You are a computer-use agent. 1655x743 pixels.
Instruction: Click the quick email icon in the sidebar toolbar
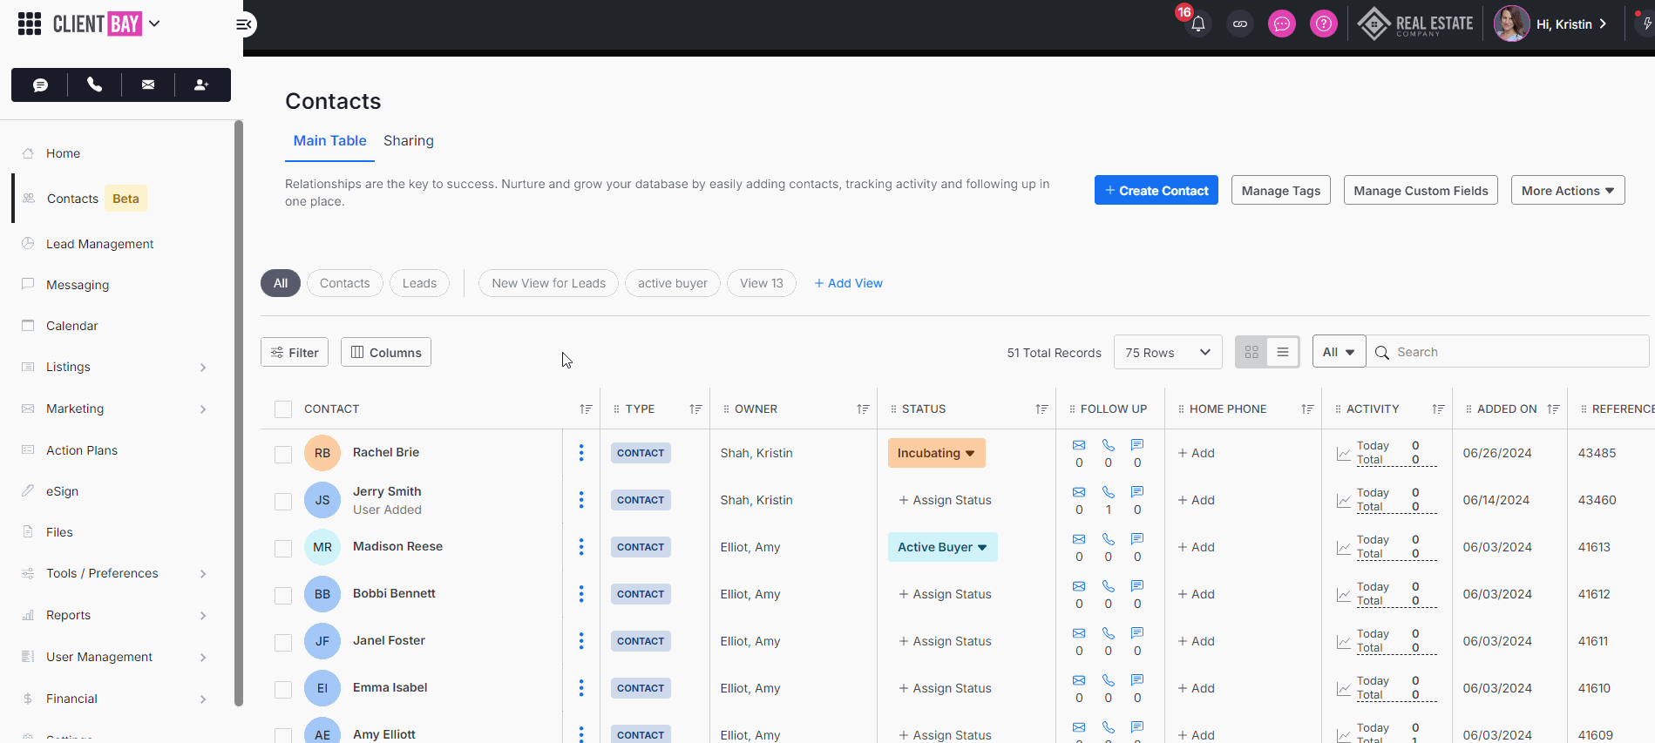148,84
